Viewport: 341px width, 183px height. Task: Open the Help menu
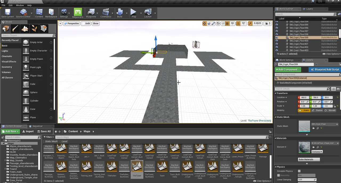pyautogui.click(x=29, y=5)
